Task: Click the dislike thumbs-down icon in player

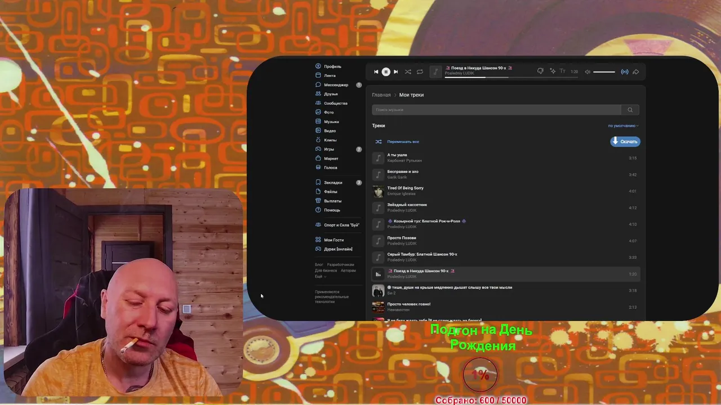Action: click(540, 71)
